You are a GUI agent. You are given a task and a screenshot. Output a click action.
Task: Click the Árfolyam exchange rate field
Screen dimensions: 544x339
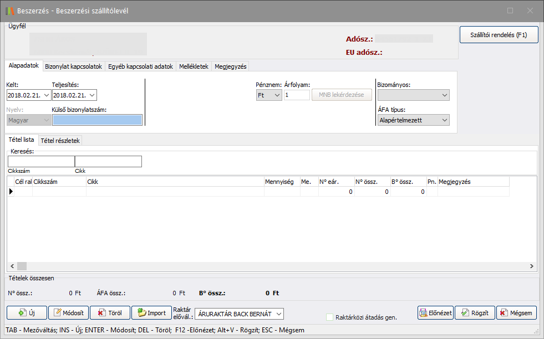pyautogui.click(x=297, y=95)
